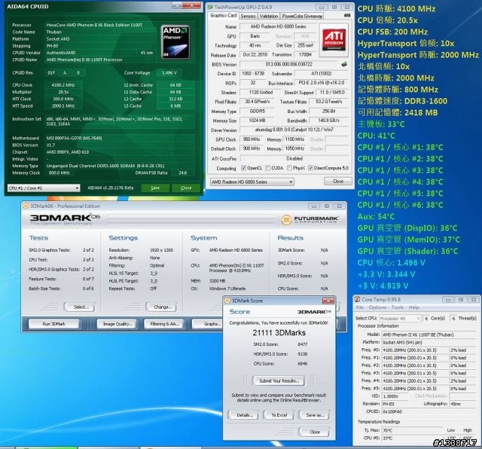This screenshot has width=482, height=449.
Task: Click Save in AIDA64 CPUID window
Action: [x=155, y=188]
